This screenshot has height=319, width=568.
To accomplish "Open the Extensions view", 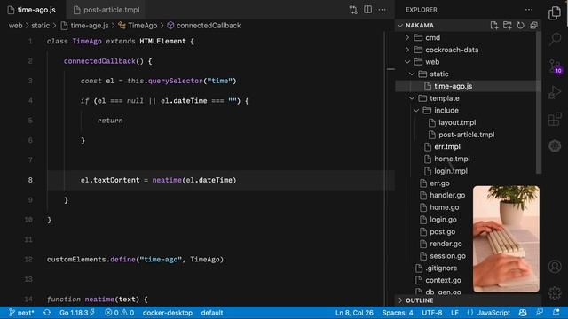I will tap(554, 119).
